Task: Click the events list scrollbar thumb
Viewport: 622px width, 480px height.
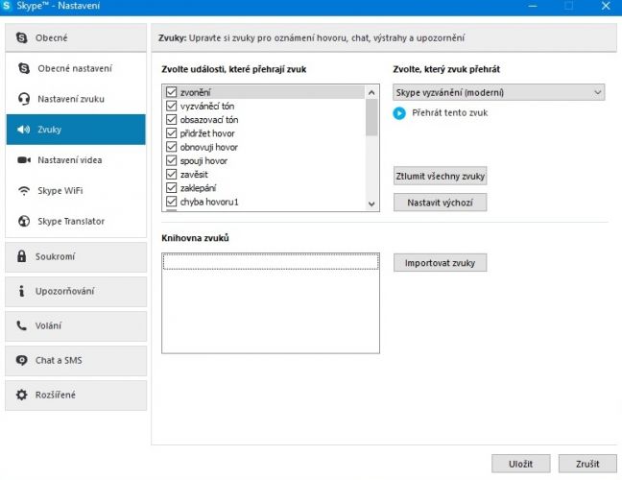Action: (371, 117)
